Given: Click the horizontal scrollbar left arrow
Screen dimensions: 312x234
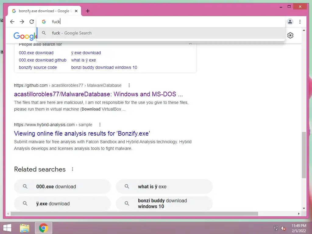Looking at the screenshot, I should pos(8,214).
